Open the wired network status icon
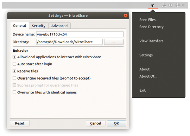190x136 pixels. pyautogui.click(x=164, y=5)
